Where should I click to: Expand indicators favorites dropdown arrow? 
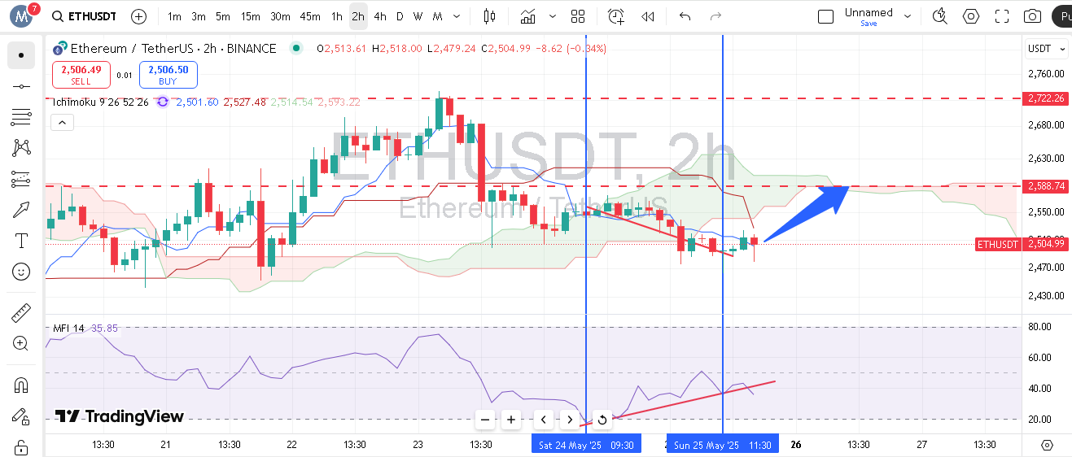point(554,16)
